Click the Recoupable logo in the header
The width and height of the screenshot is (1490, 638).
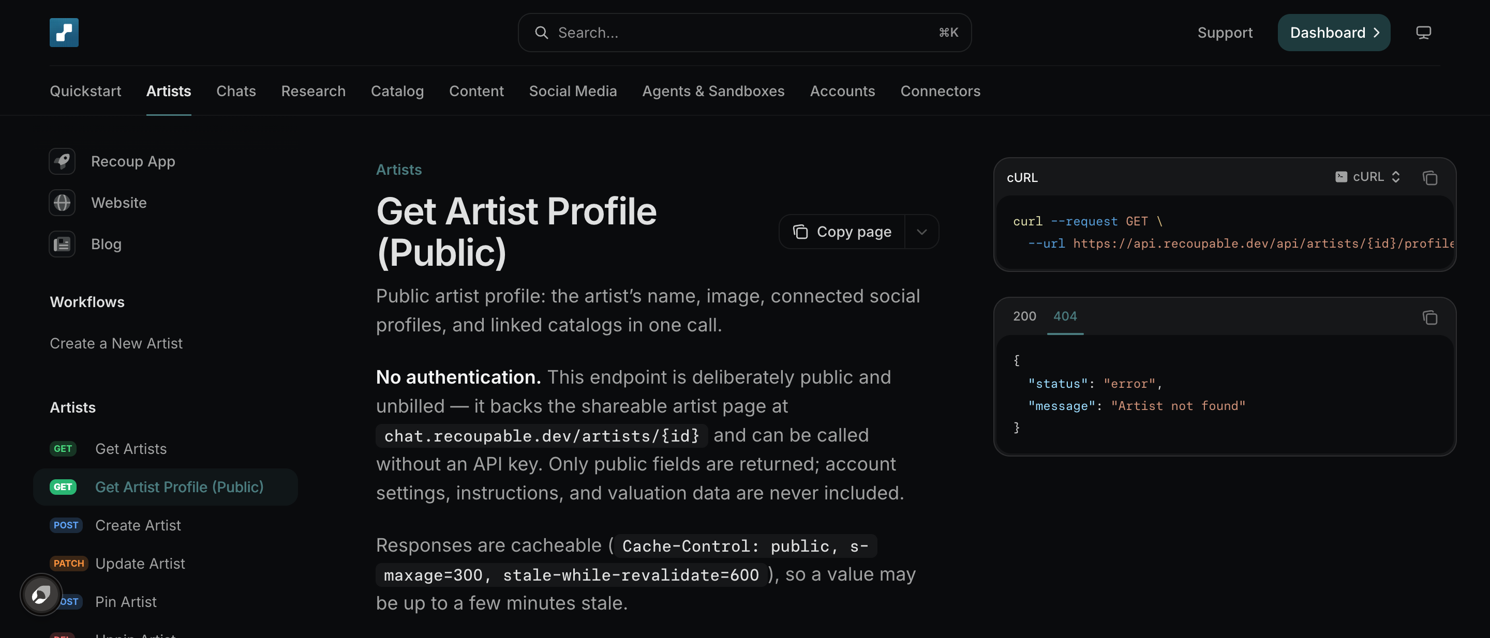tap(64, 33)
